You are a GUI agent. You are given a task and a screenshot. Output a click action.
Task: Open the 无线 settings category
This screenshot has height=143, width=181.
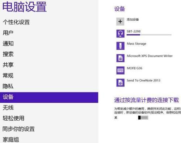click(8, 108)
